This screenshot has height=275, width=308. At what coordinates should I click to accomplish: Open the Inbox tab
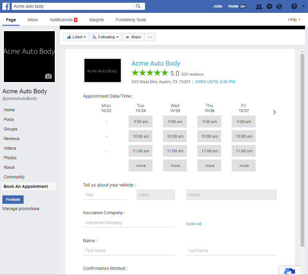33,20
